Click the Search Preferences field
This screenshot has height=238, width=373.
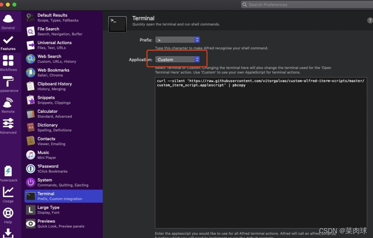point(306,5)
